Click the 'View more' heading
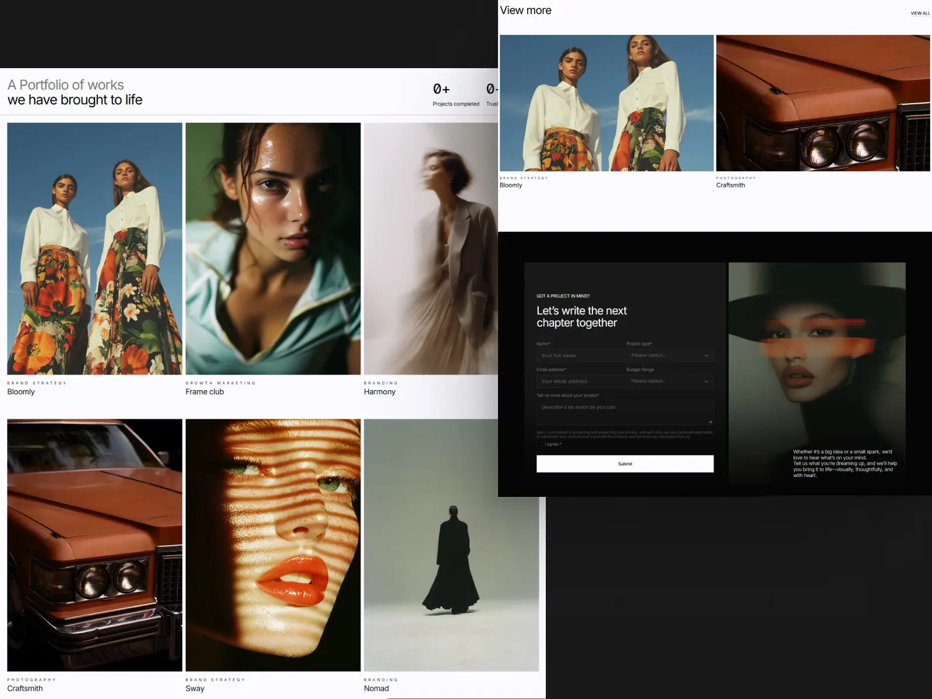Image resolution: width=932 pixels, height=699 pixels. tap(525, 10)
